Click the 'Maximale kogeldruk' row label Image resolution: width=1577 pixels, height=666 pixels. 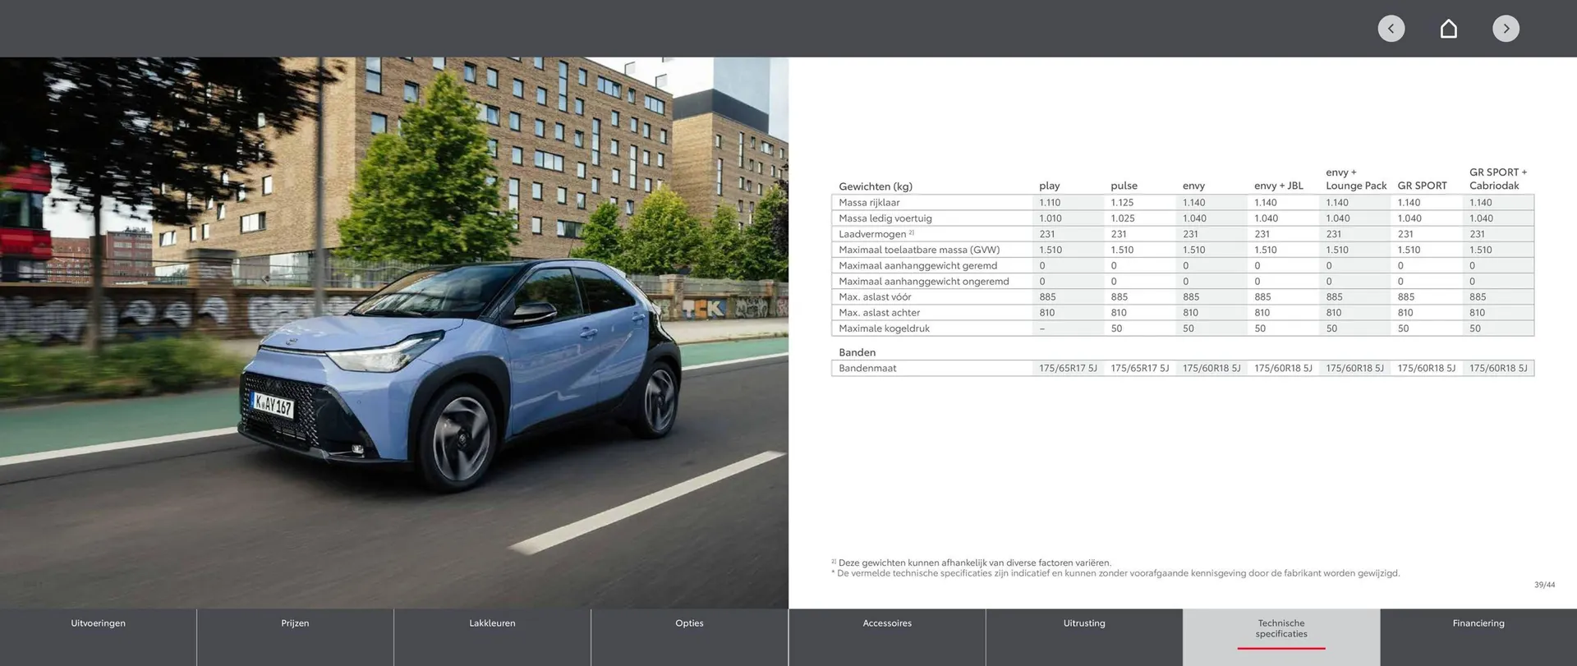pos(884,328)
